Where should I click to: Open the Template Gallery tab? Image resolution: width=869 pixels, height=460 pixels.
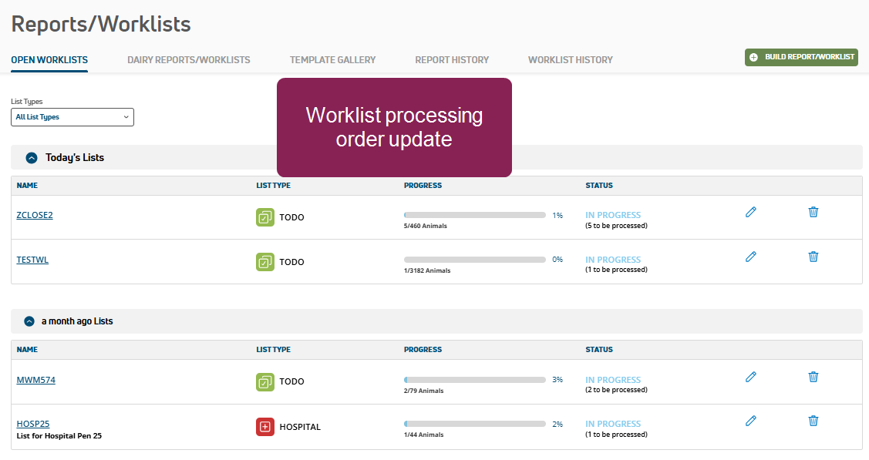coord(332,59)
